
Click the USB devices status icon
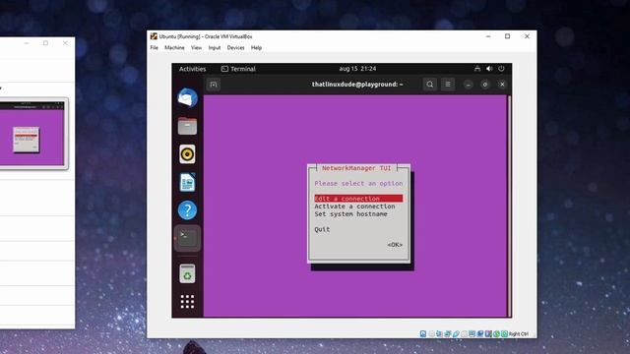(x=456, y=334)
